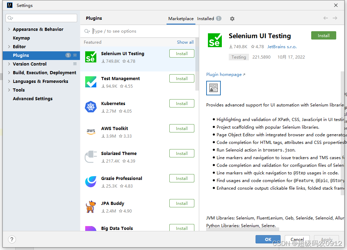This screenshot has width=347, height=250.
Task: Select the AWS Toolkit plugin title
Action: coord(114,128)
